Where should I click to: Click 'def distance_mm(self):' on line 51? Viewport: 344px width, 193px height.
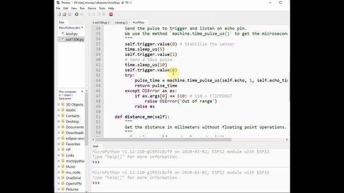point(142,117)
